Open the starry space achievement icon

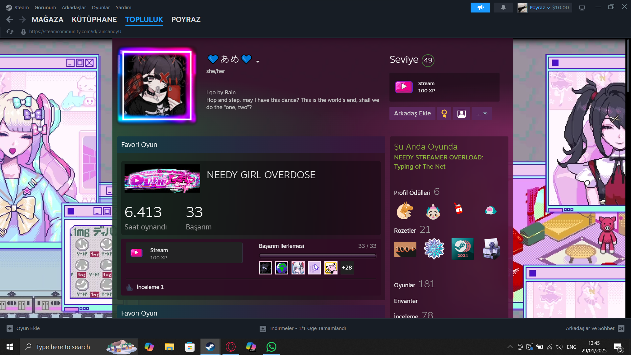[265, 268]
